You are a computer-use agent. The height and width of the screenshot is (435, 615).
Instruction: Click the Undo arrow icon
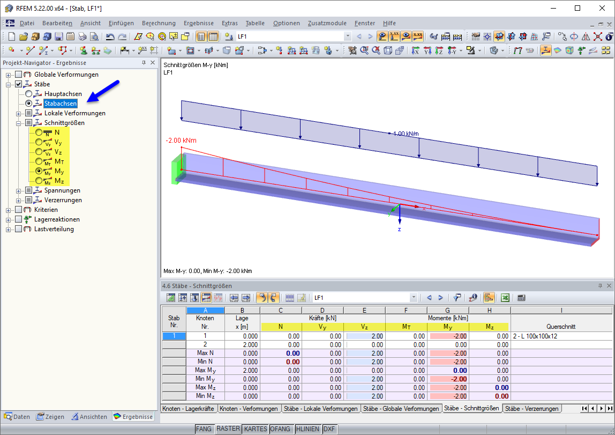point(110,36)
